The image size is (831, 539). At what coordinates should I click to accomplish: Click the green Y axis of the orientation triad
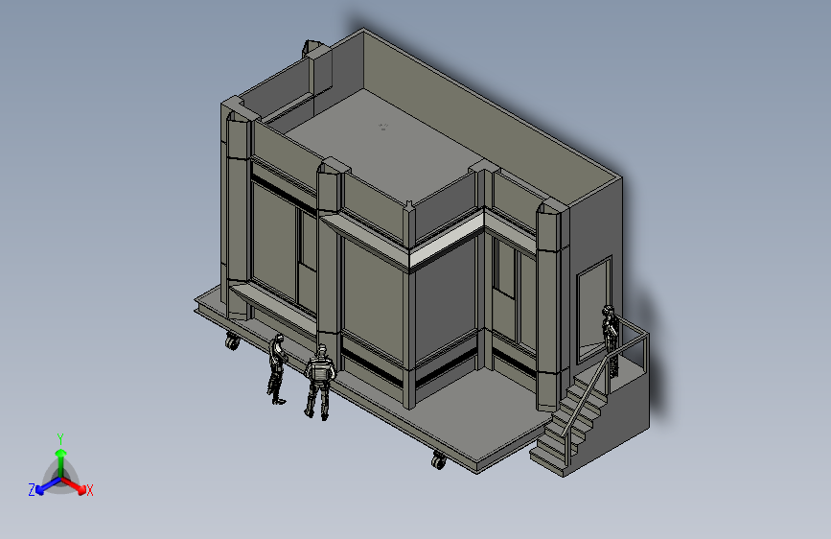click(x=61, y=462)
